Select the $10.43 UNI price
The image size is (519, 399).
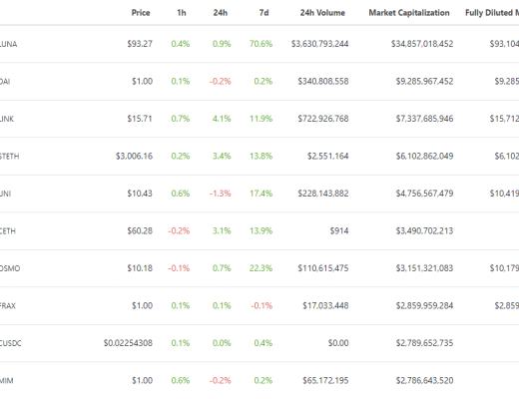[140, 194]
